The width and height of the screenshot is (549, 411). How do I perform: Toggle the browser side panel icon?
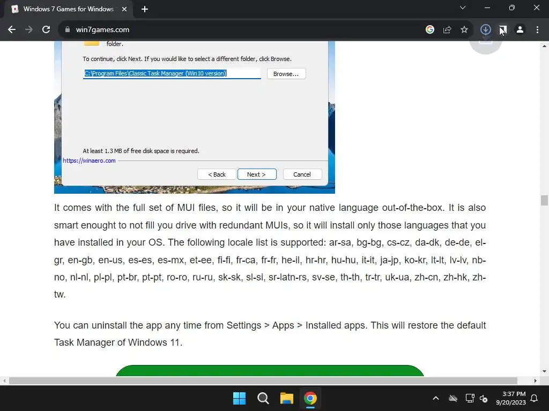pyautogui.click(x=503, y=30)
